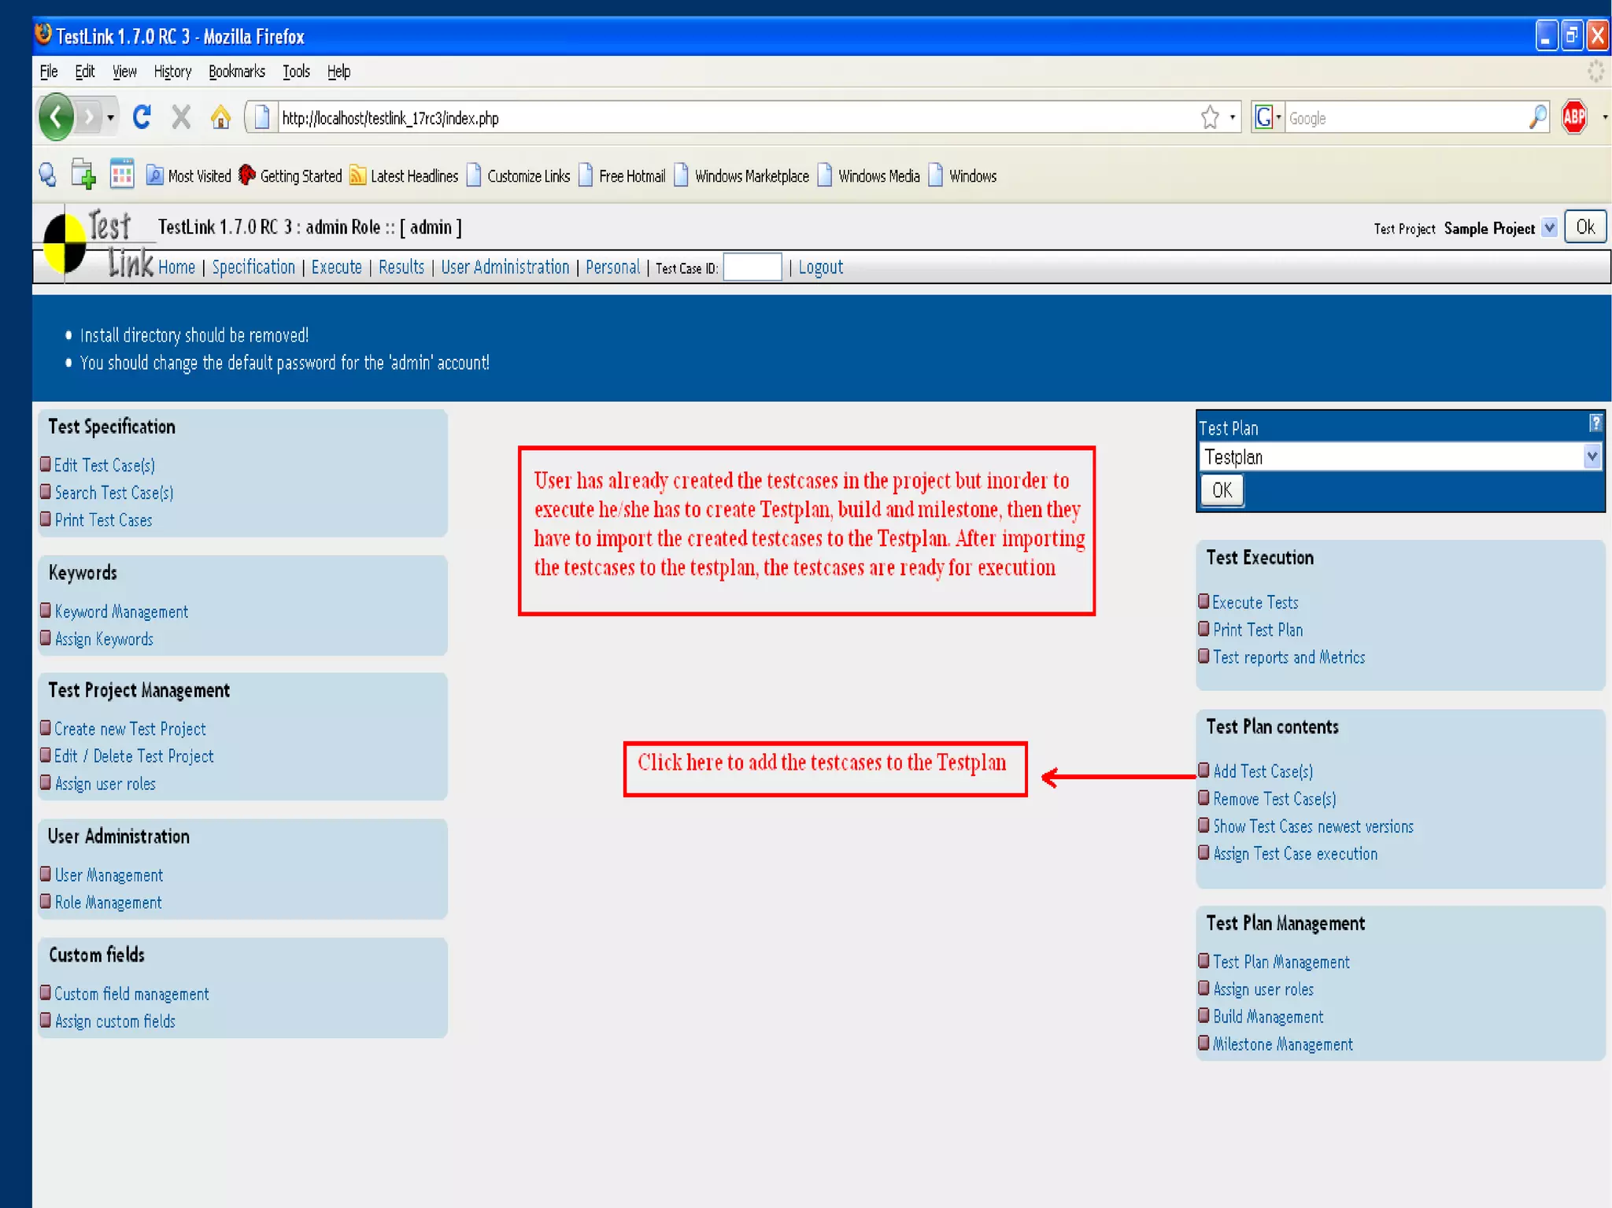Open the Windows Media bookmark
The height and width of the screenshot is (1208, 1612).
coord(869,175)
